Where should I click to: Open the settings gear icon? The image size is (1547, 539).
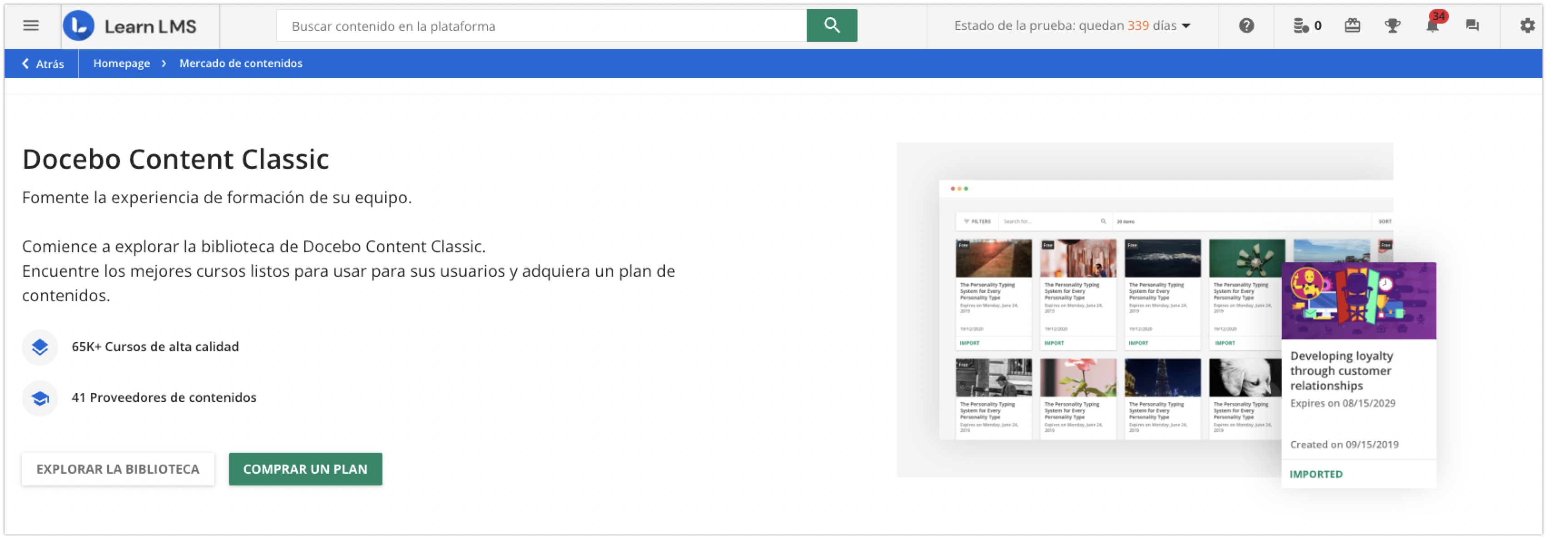(1527, 26)
